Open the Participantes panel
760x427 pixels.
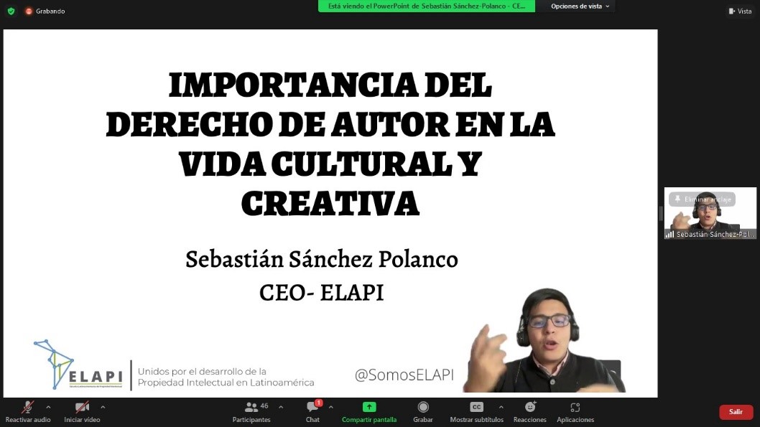[x=251, y=411]
